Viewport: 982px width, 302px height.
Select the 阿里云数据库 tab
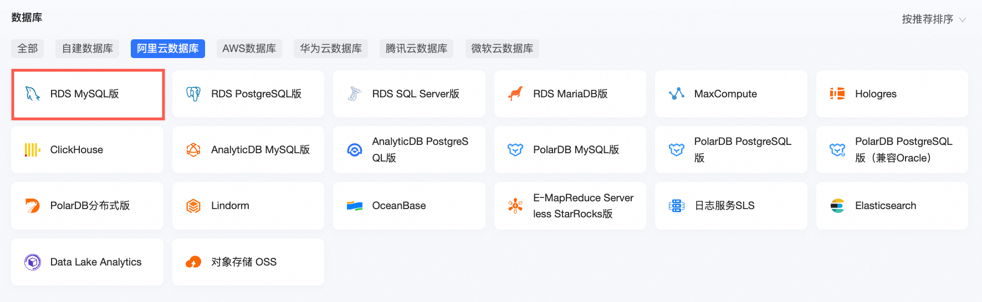(x=168, y=49)
